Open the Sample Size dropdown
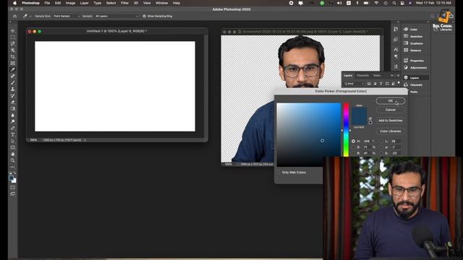 point(66,16)
